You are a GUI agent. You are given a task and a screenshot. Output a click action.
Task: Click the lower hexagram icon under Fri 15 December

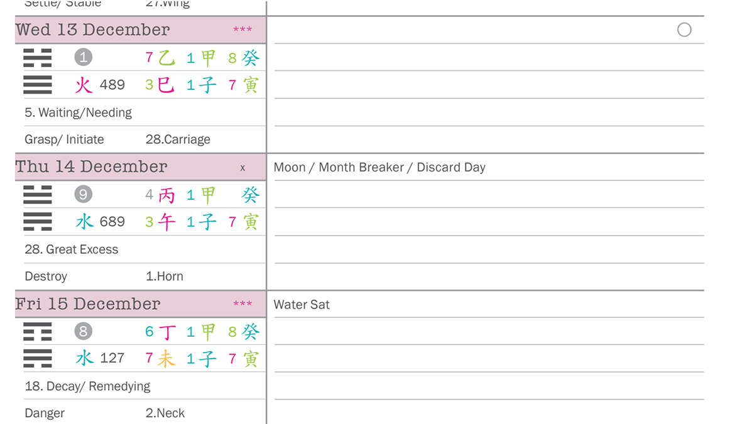point(38,358)
